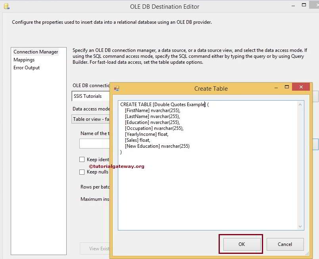Close the Create Table dialog
Viewport: 319px width, 259px height.
(300, 87)
